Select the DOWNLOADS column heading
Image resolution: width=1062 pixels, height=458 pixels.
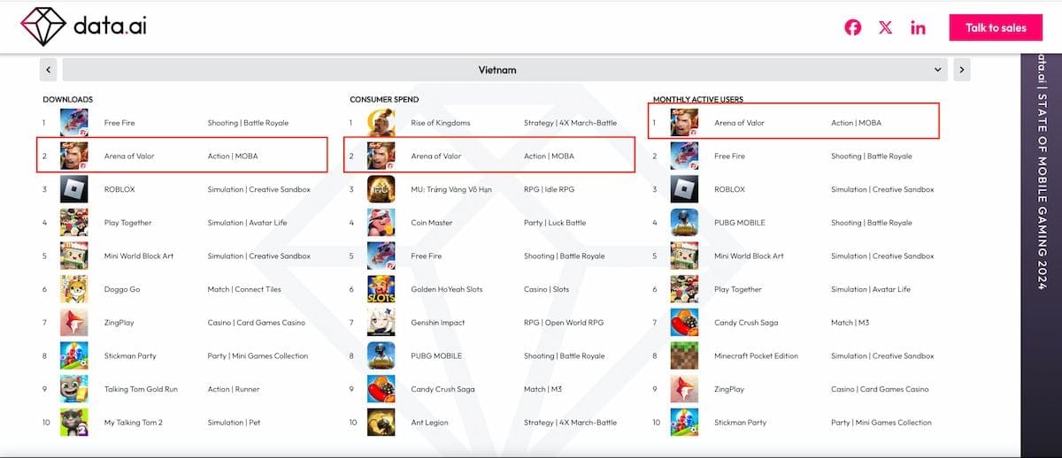click(67, 99)
